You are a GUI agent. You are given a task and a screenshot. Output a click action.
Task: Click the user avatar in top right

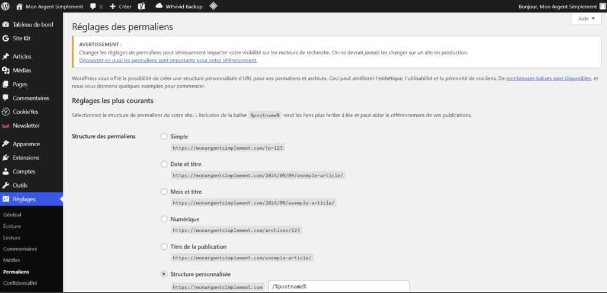coord(602,7)
